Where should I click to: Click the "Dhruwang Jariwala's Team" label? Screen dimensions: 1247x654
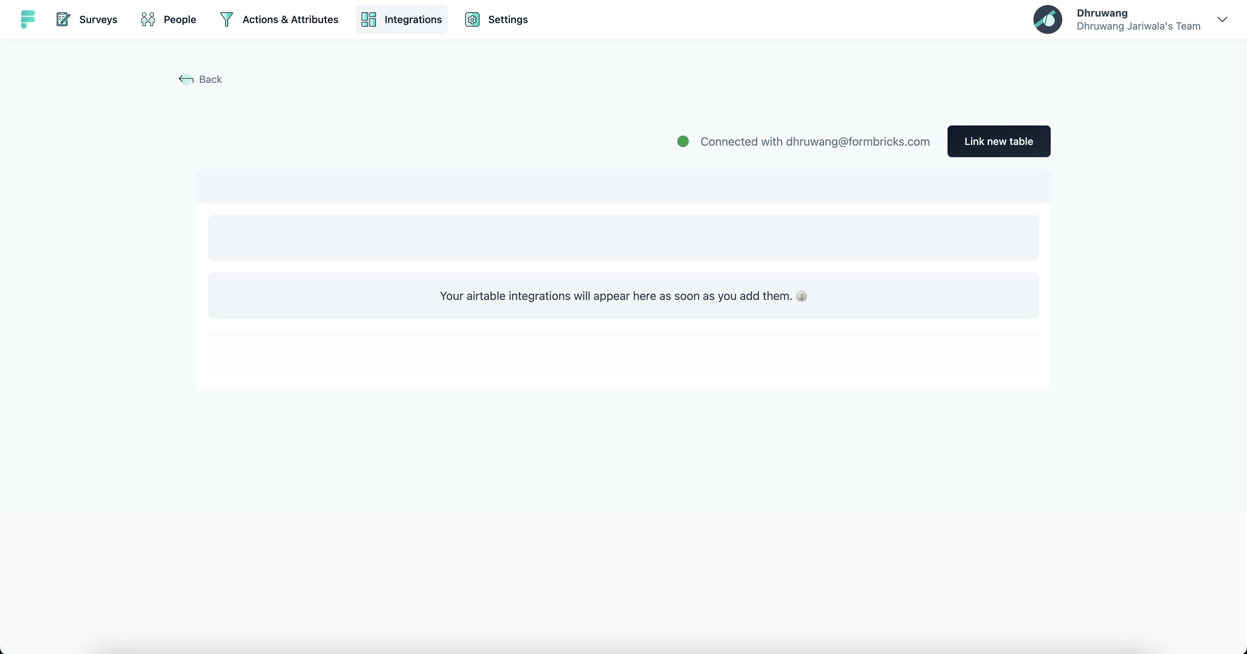click(x=1138, y=26)
